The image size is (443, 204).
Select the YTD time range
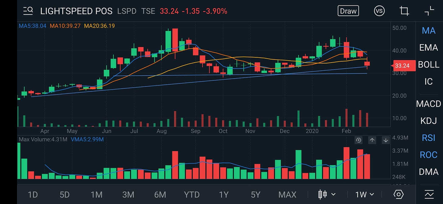[x=192, y=194]
